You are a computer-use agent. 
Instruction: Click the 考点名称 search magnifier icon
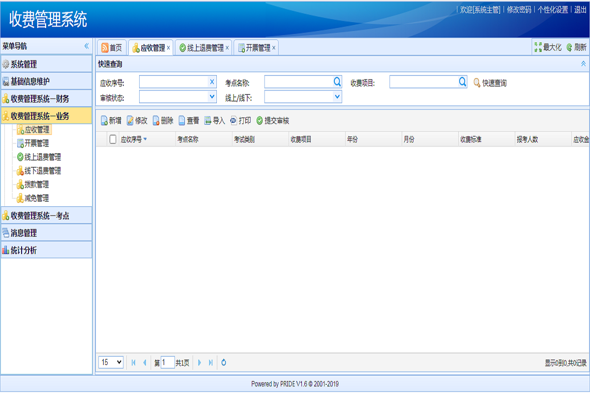337,82
